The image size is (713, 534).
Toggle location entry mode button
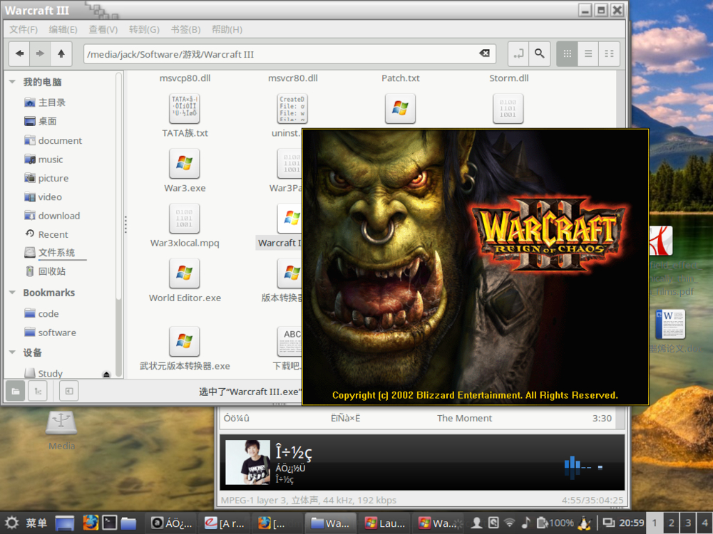[518, 53]
